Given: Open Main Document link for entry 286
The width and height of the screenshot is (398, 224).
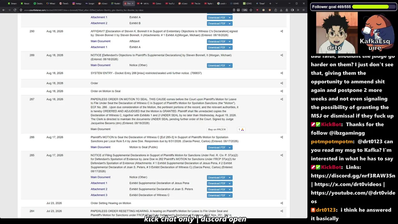Looking at the screenshot, I should (100, 147).
